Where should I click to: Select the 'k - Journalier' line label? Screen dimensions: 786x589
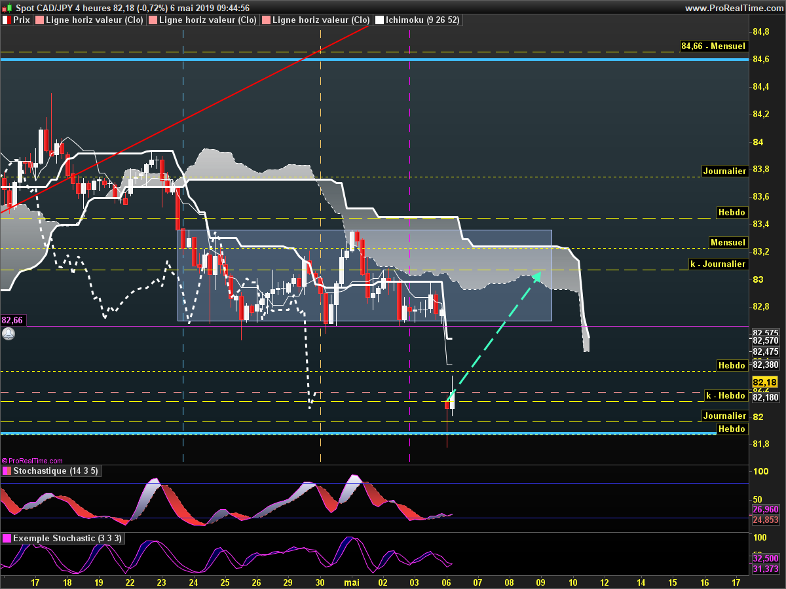[718, 264]
